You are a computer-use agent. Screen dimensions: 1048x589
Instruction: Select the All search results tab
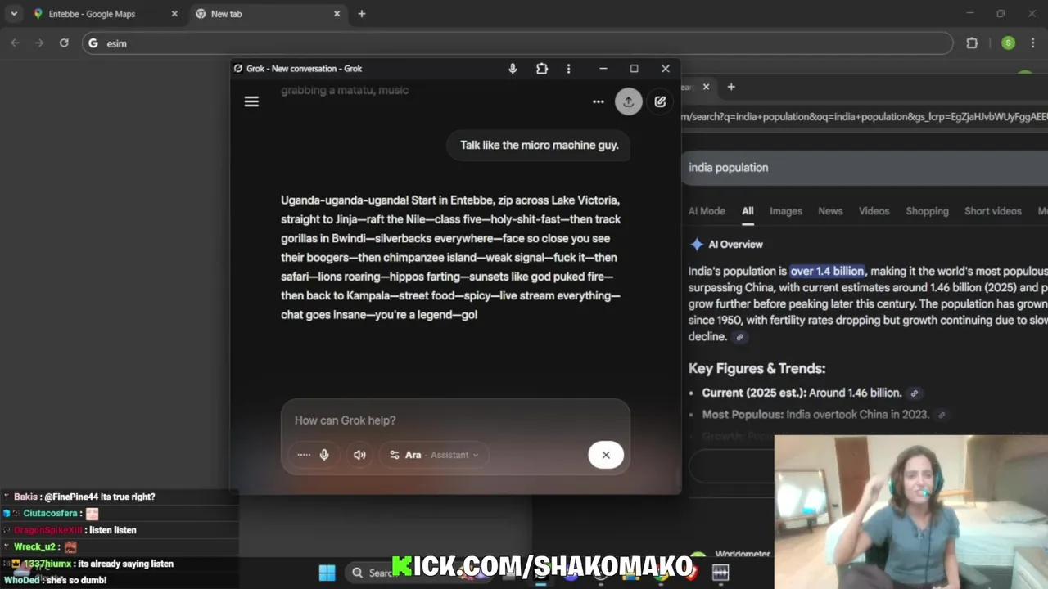[x=748, y=211]
